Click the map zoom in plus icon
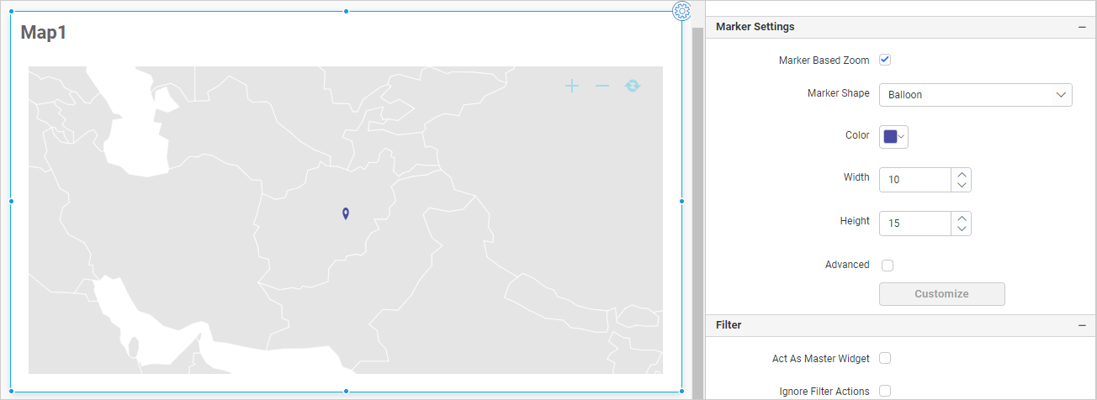The image size is (1097, 400). (572, 86)
